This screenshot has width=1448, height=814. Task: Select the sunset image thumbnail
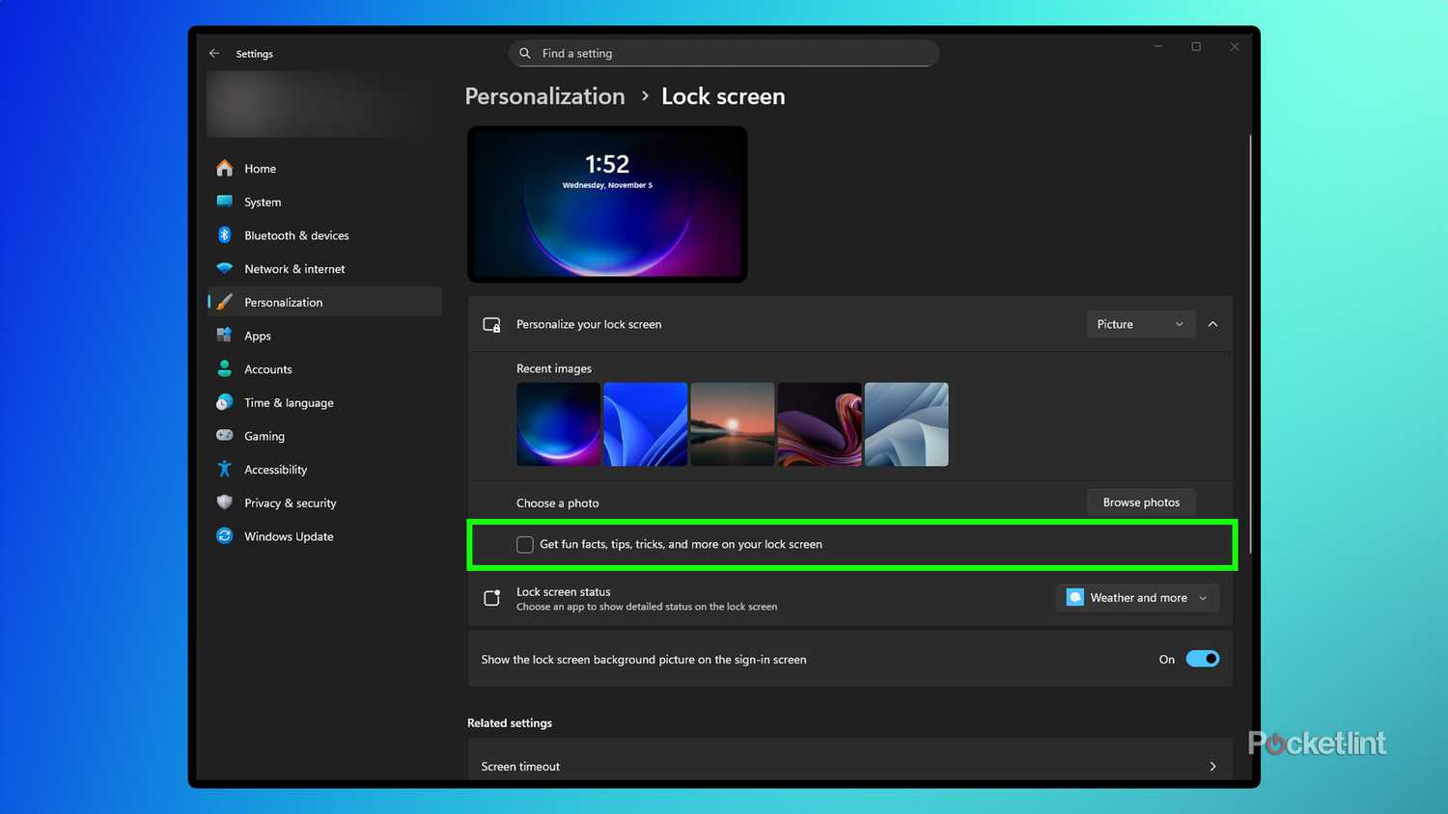(x=732, y=424)
